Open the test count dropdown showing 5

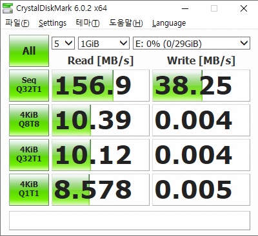[x=63, y=43]
